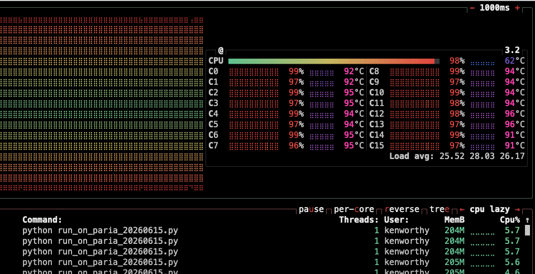Click the Command: column header
The width and height of the screenshot is (535, 274).
pos(42,220)
